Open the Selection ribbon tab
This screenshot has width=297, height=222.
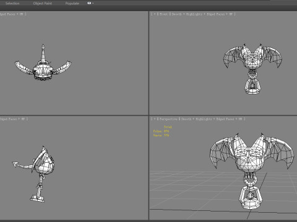pos(12,3)
